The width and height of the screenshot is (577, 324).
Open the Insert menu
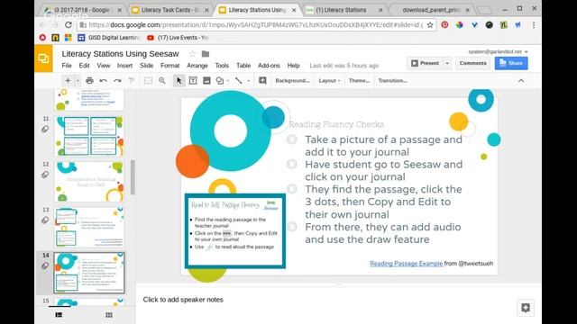coord(124,66)
